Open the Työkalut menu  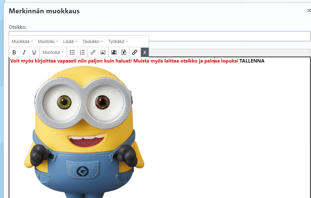pyautogui.click(x=118, y=41)
